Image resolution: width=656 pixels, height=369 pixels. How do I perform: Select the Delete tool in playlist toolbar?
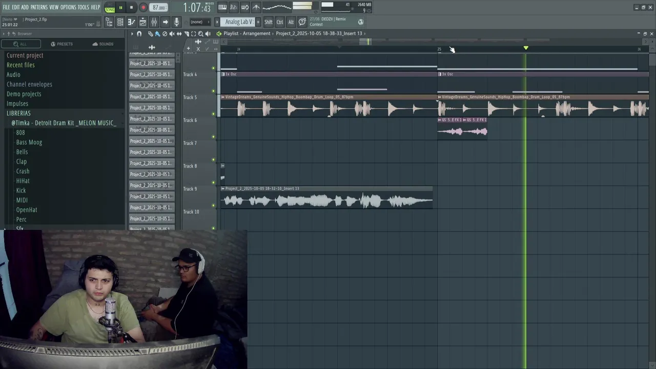165,34
